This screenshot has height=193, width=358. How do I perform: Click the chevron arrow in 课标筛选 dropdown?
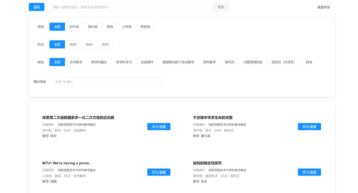[x=160, y=82]
